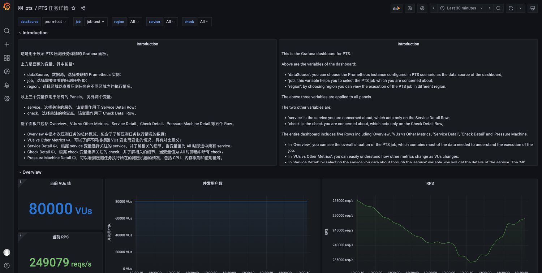Image resolution: width=542 pixels, height=273 pixels.
Task: Open the Explore compass icon
Action: coord(7,71)
